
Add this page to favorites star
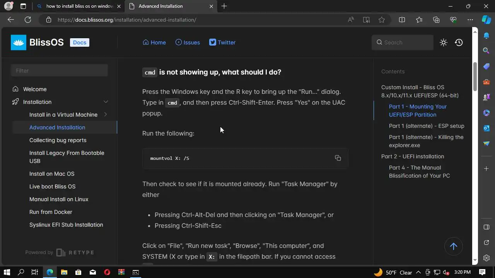pyautogui.click(x=382, y=20)
